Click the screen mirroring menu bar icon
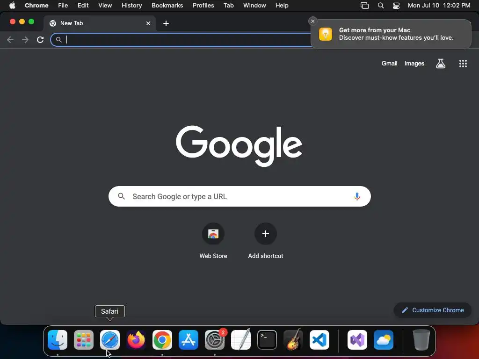 (x=364, y=6)
